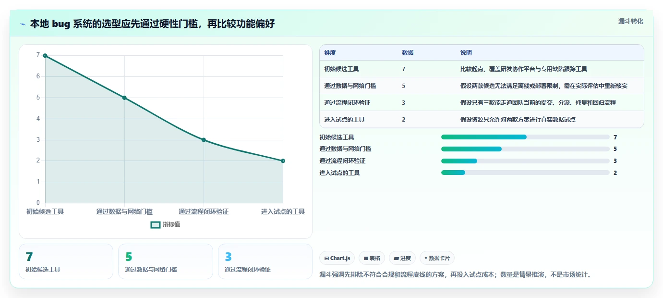Click the 通过数据与网络门槛 progress bar
This screenshot has height=298, width=663.
pyautogui.click(x=525, y=149)
